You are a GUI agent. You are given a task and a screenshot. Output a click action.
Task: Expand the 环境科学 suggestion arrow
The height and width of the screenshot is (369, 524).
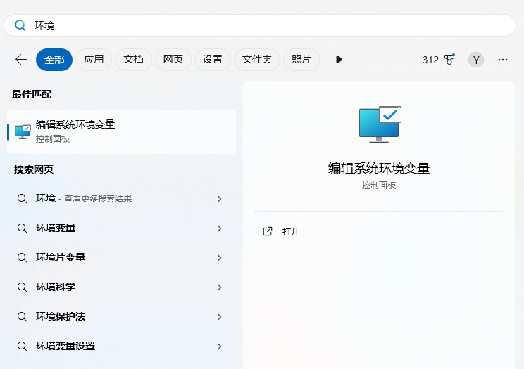tap(219, 287)
